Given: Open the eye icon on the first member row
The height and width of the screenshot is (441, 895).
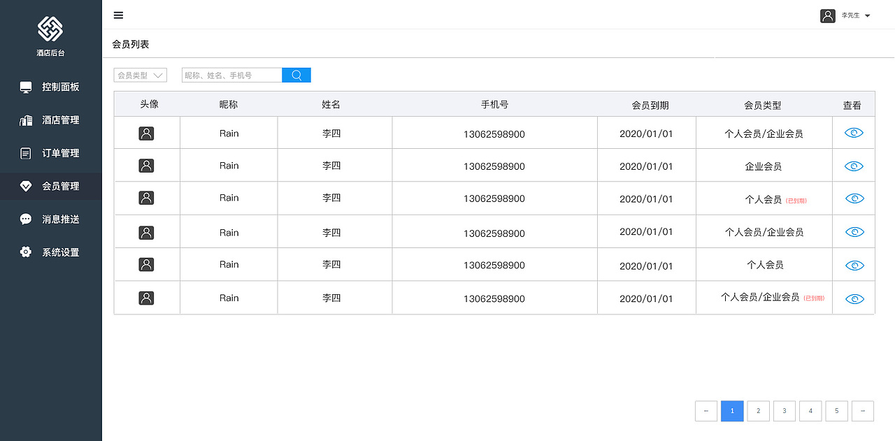Looking at the screenshot, I should 853,132.
